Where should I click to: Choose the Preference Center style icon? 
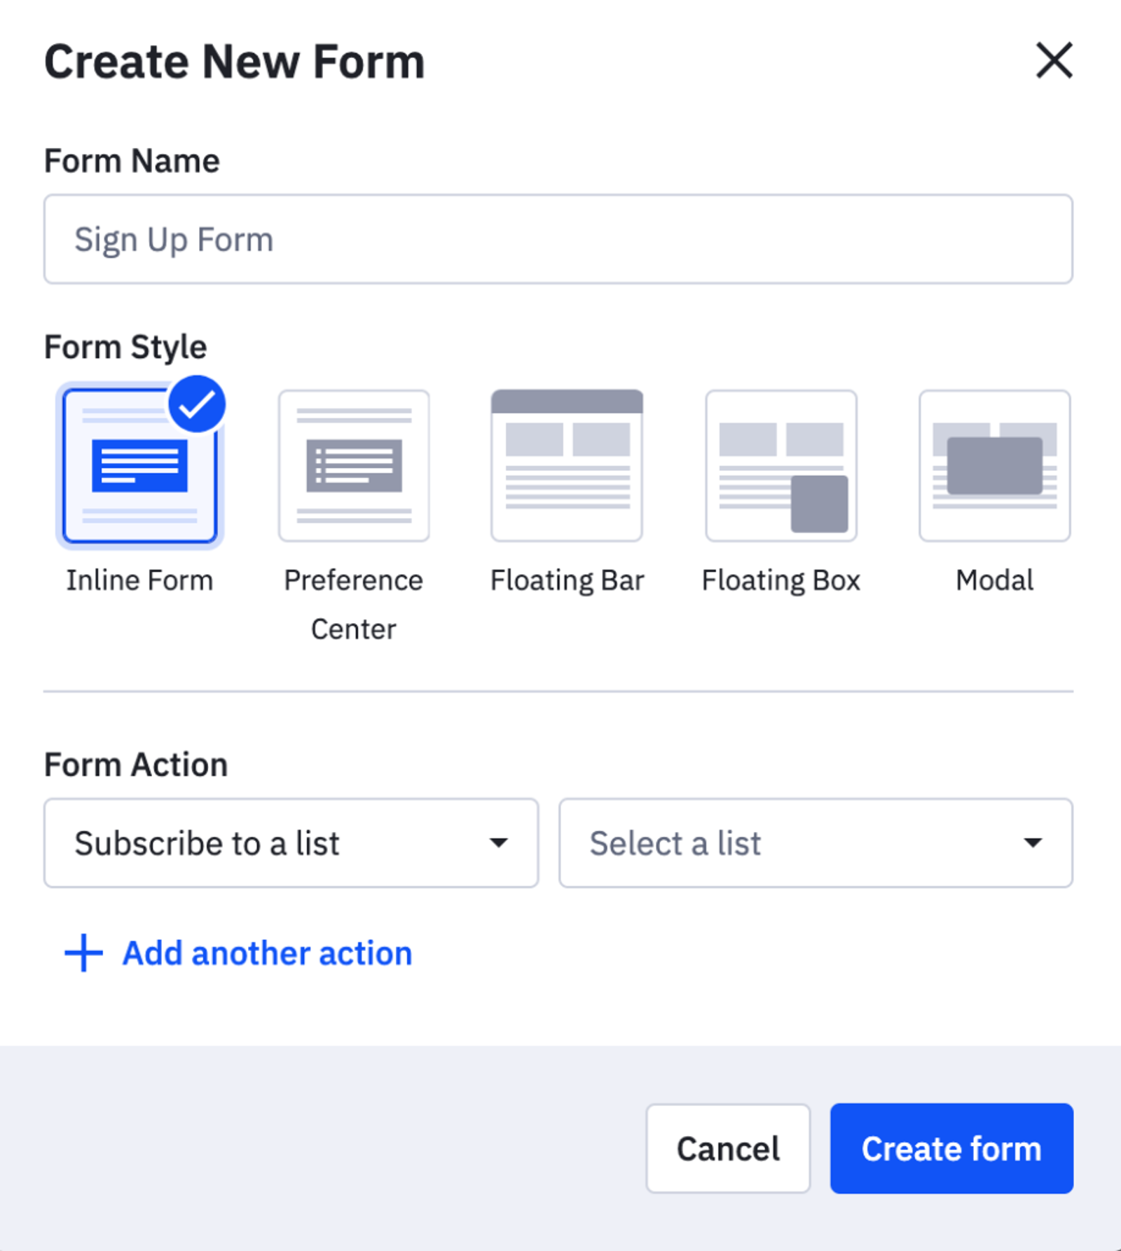[354, 466]
